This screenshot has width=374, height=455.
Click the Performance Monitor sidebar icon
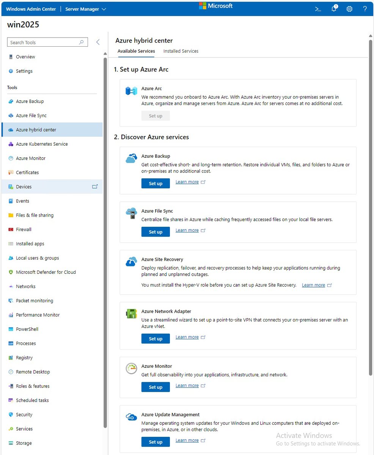click(x=11, y=315)
